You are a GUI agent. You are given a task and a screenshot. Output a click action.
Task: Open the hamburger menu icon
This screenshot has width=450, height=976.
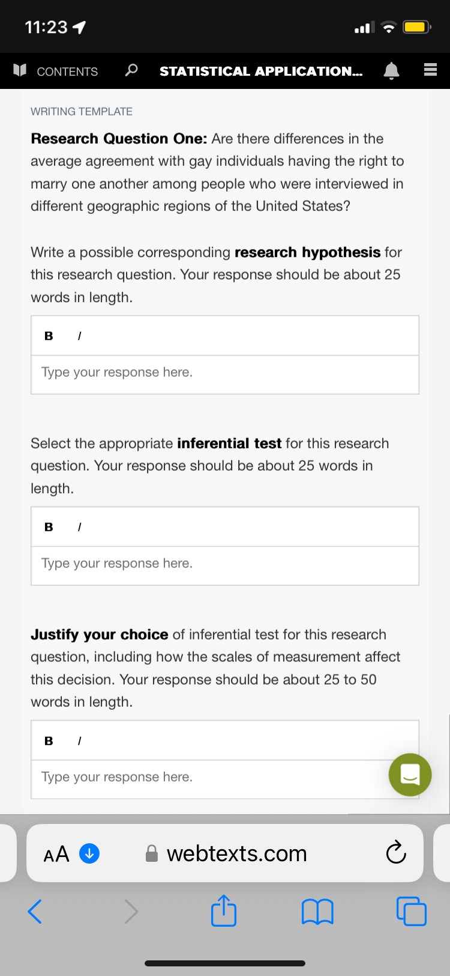click(x=430, y=70)
